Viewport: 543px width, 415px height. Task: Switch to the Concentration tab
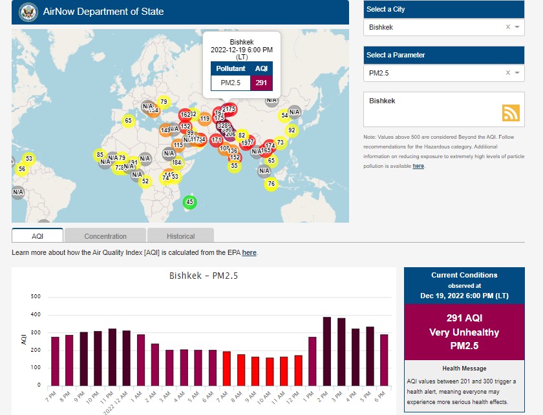(x=105, y=236)
